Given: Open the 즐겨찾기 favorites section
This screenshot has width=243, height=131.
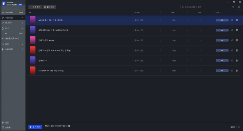Looking at the screenshot, I should [x=12, y=23].
